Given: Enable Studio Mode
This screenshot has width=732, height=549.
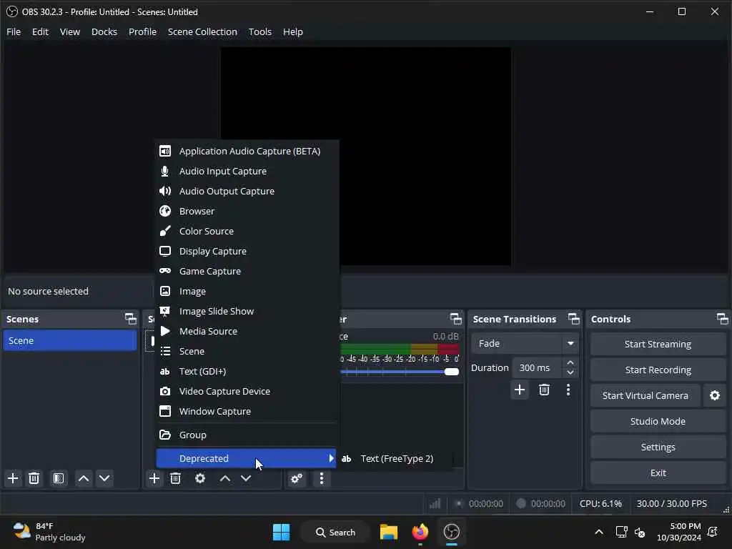Looking at the screenshot, I should 658,422.
